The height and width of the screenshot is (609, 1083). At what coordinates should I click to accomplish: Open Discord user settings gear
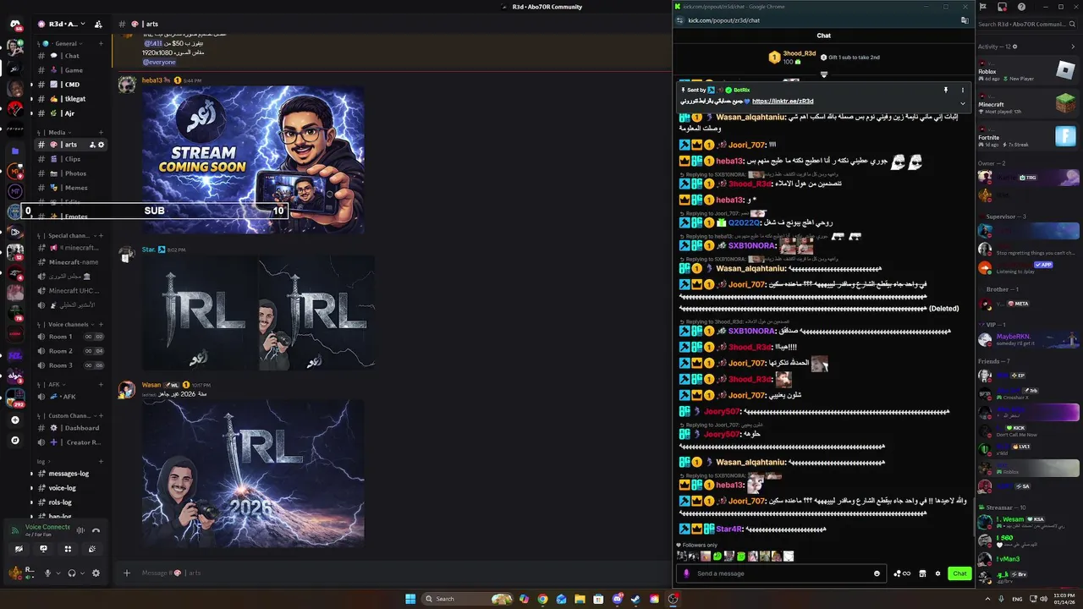(96, 573)
